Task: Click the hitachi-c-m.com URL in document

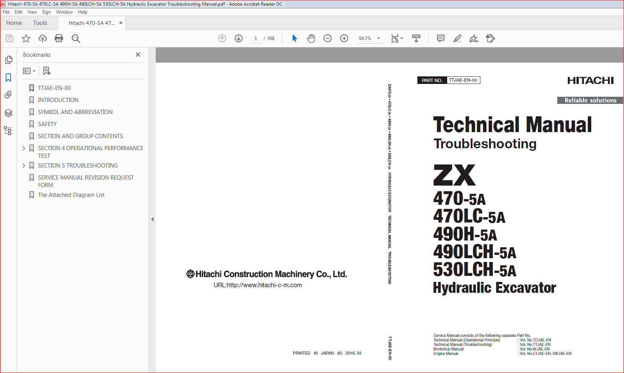Action: pos(258,285)
